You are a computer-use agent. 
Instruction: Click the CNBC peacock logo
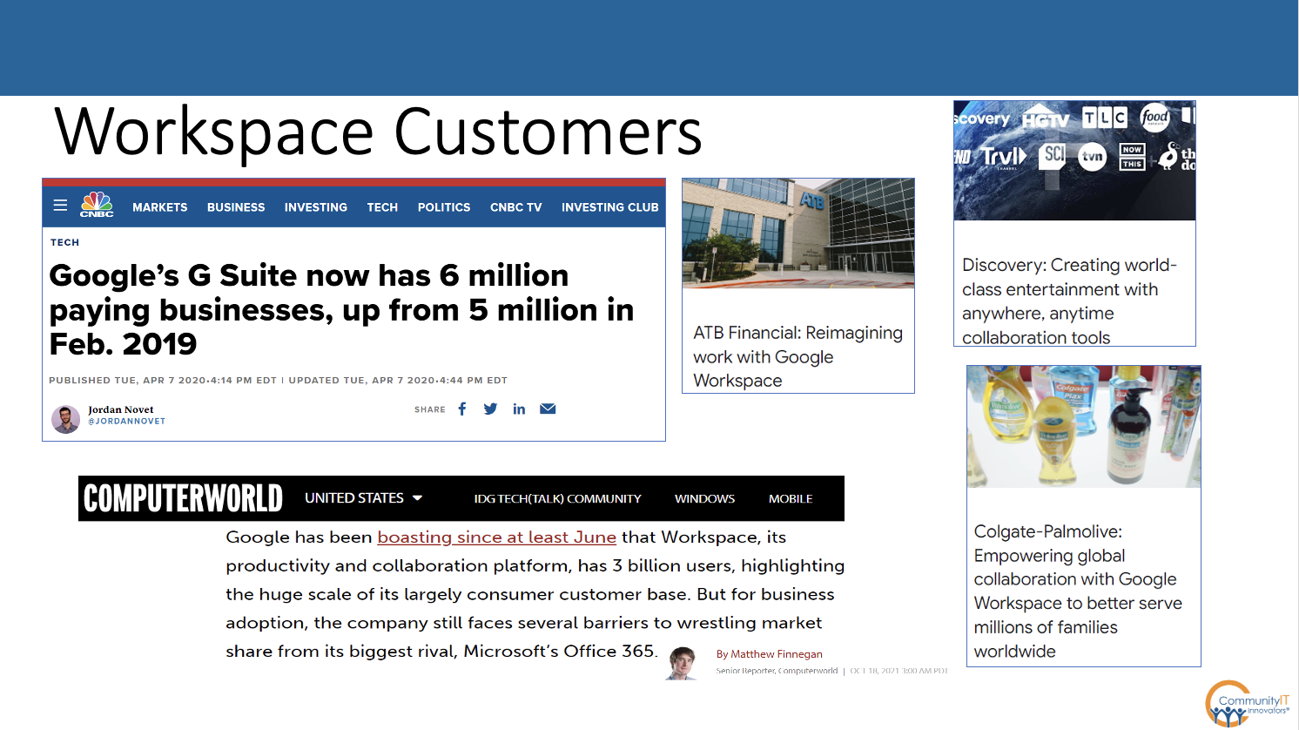coord(96,206)
